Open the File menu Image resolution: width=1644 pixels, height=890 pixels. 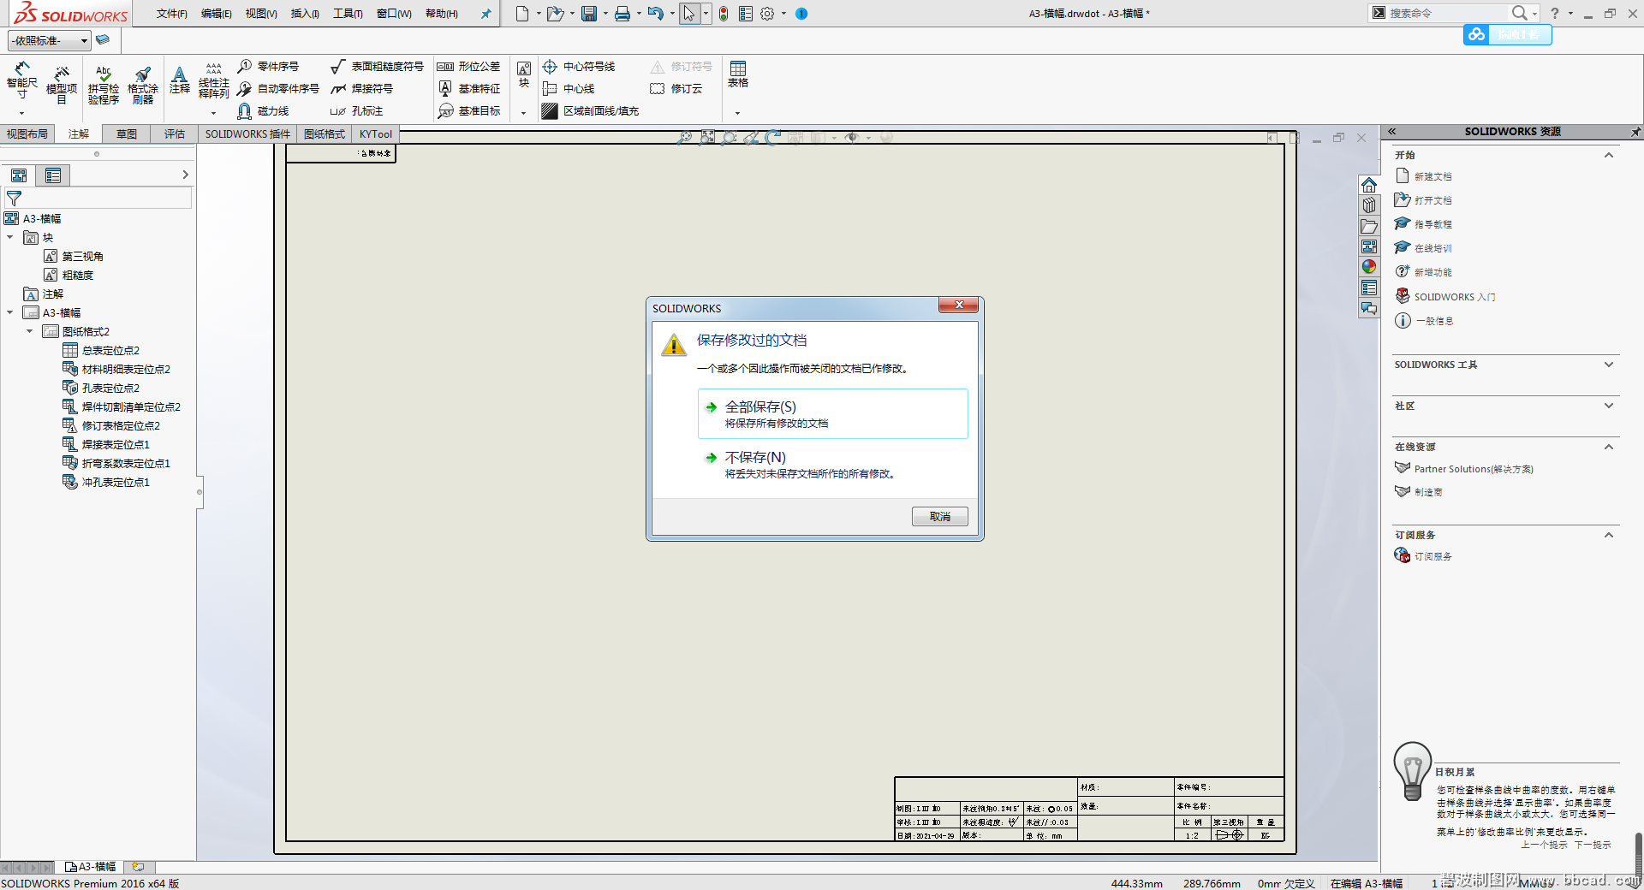171,14
